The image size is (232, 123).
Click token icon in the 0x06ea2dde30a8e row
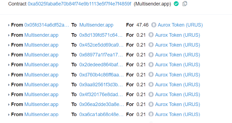click(x=151, y=104)
